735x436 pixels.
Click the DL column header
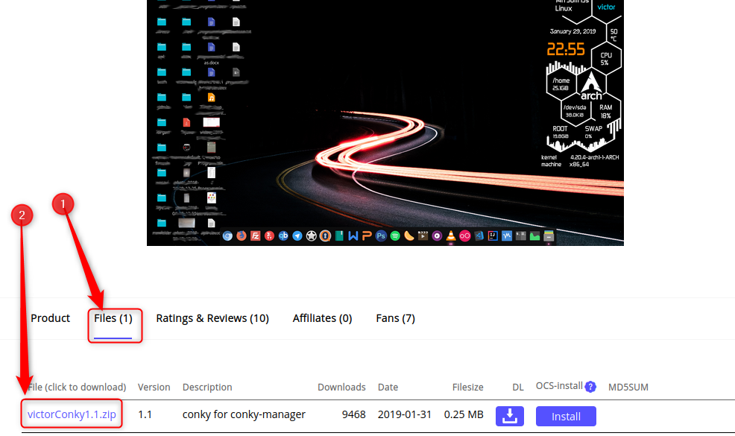click(517, 388)
